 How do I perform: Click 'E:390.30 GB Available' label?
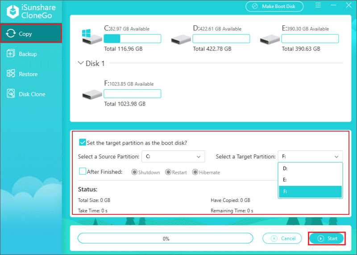(x=305, y=28)
